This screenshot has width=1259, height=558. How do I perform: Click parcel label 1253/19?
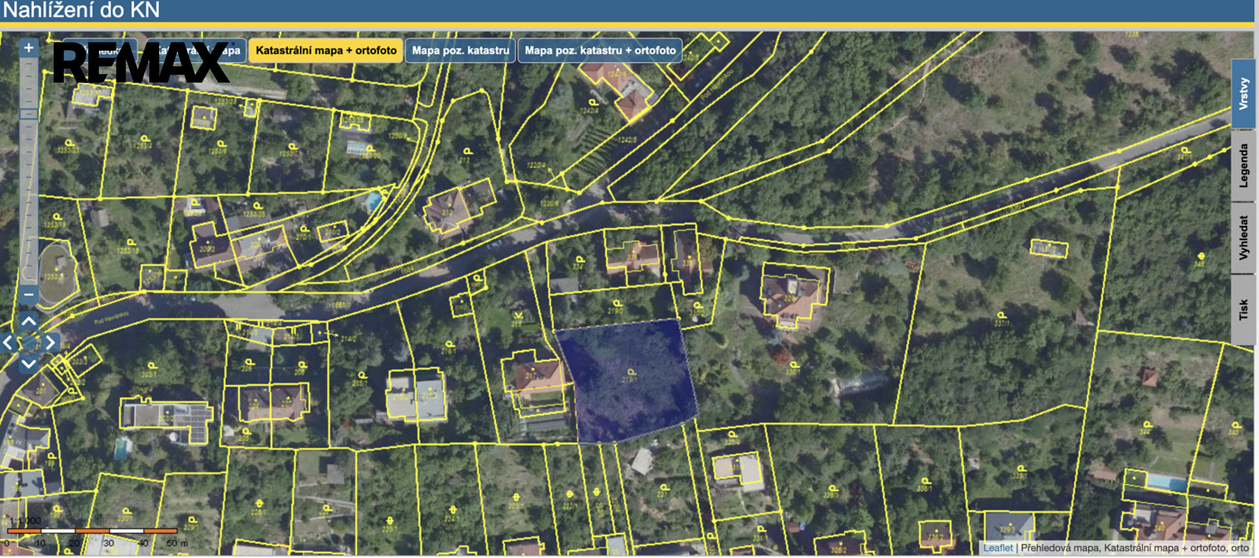(x=55, y=225)
